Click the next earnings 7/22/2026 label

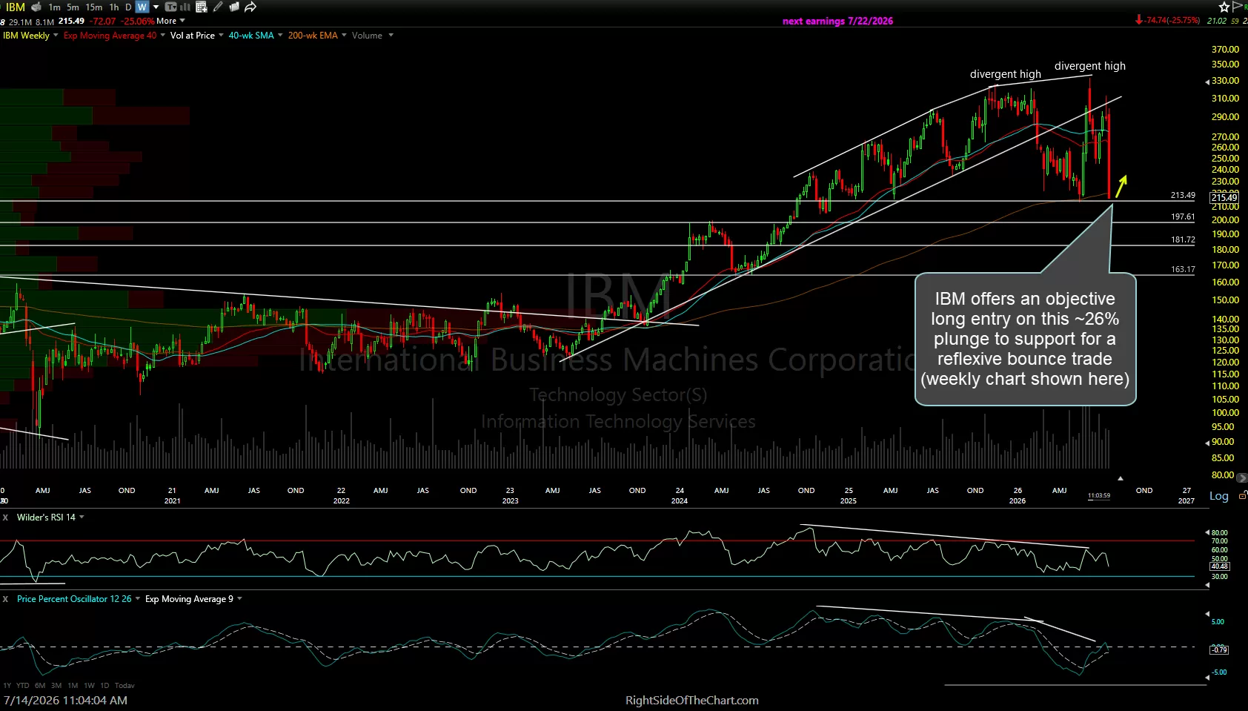click(x=837, y=21)
